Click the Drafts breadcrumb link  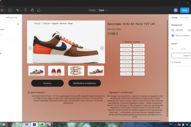pyautogui.click(x=92, y=10)
